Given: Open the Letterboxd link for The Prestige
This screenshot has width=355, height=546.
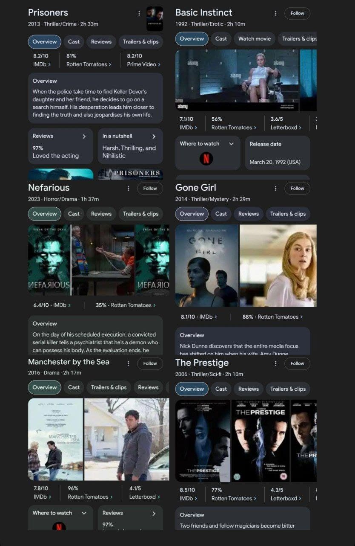Looking at the screenshot, I should coord(286,498).
